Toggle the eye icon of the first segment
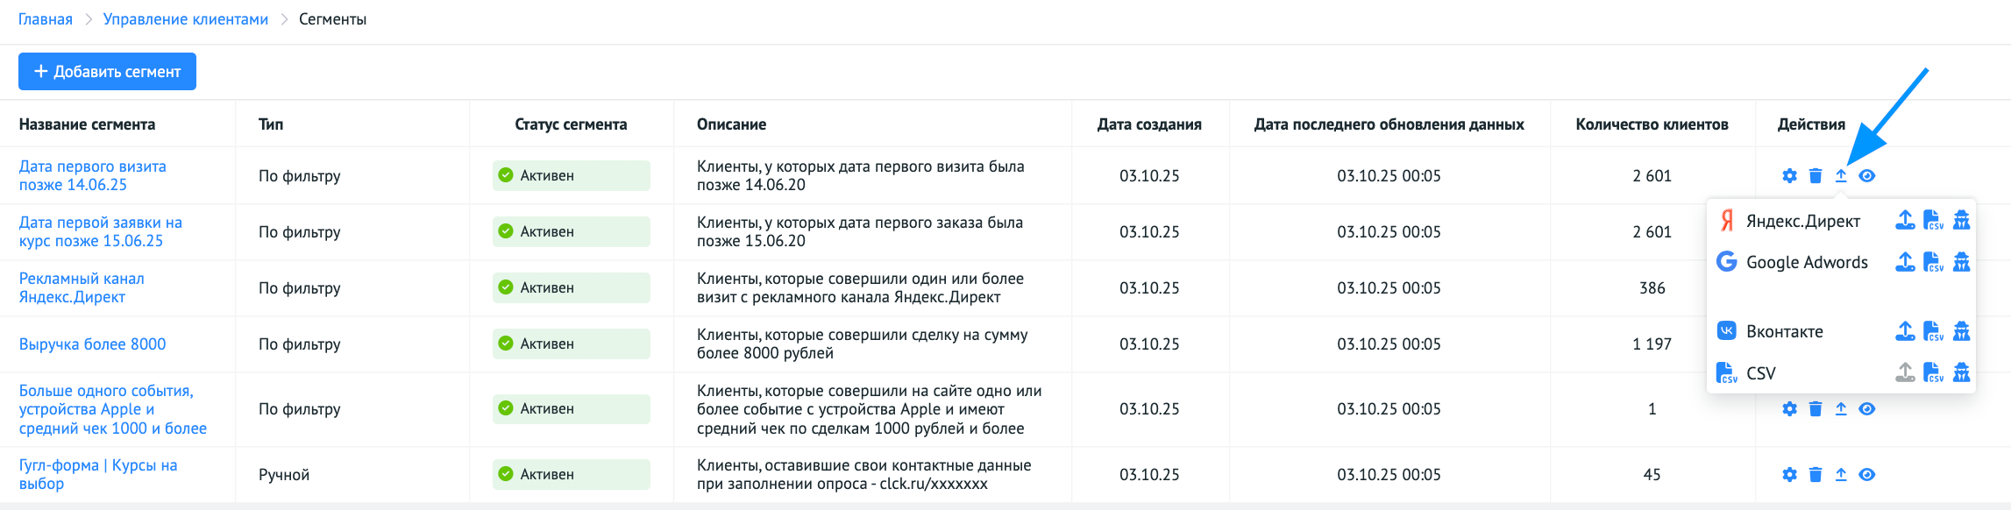Screen dimensions: 2011x510 (x=1867, y=176)
